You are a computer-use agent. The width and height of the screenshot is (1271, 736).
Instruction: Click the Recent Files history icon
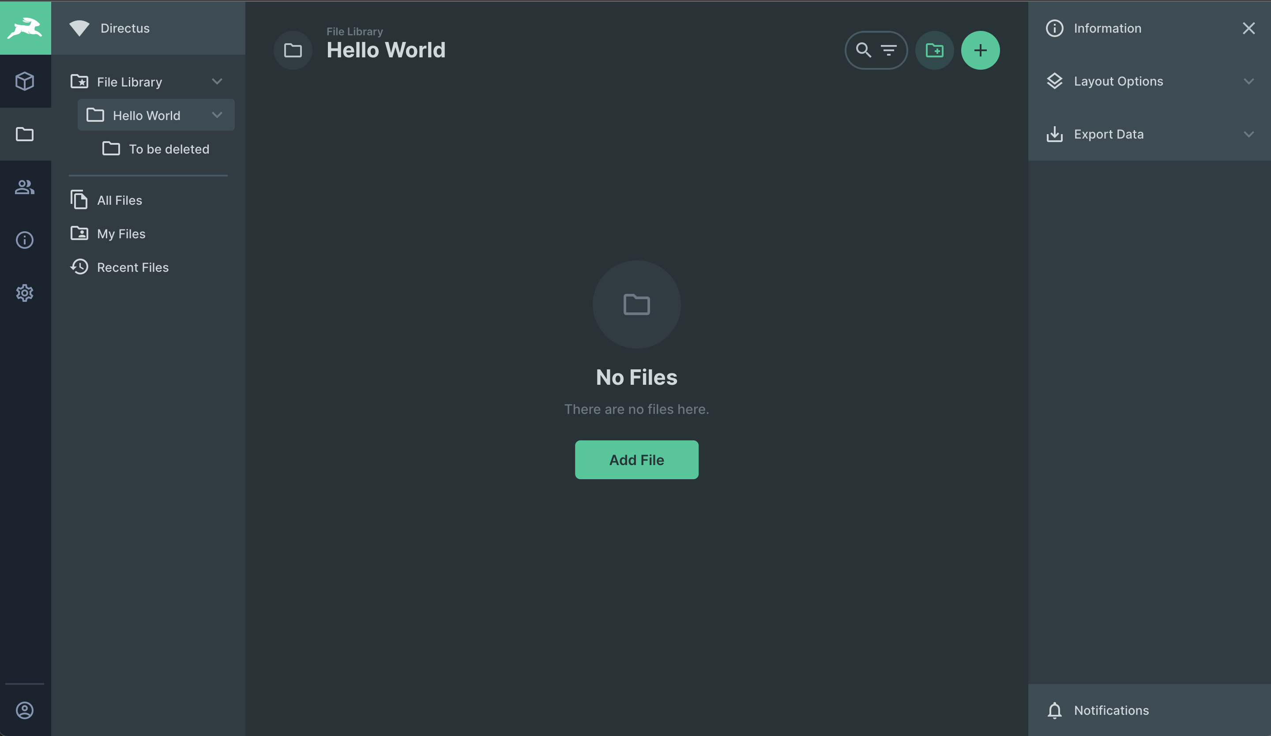click(x=79, y=267)
